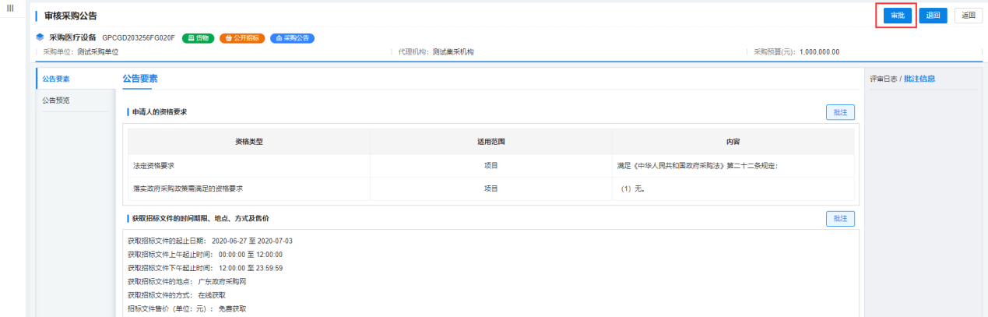Click the project code GPCGD203256FG020F

coord(138,37)
